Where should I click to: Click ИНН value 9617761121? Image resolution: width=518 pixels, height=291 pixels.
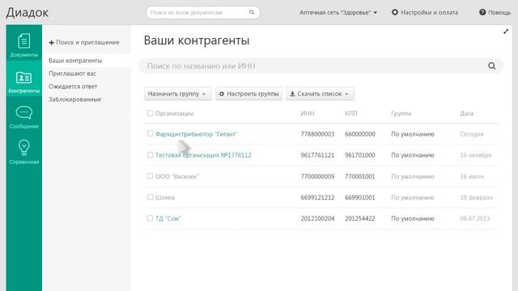[317, 155]
